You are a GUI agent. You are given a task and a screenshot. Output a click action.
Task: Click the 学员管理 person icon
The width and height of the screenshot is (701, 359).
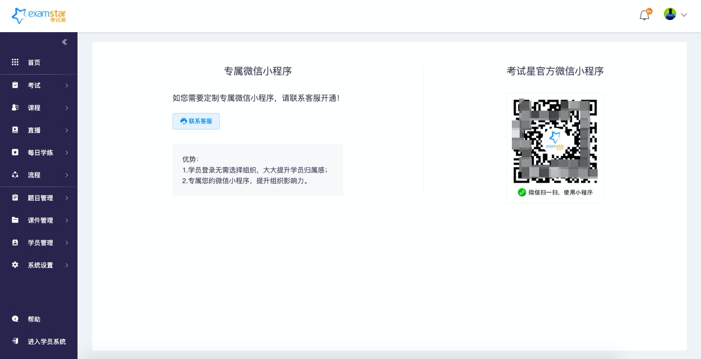click(15, 242)
